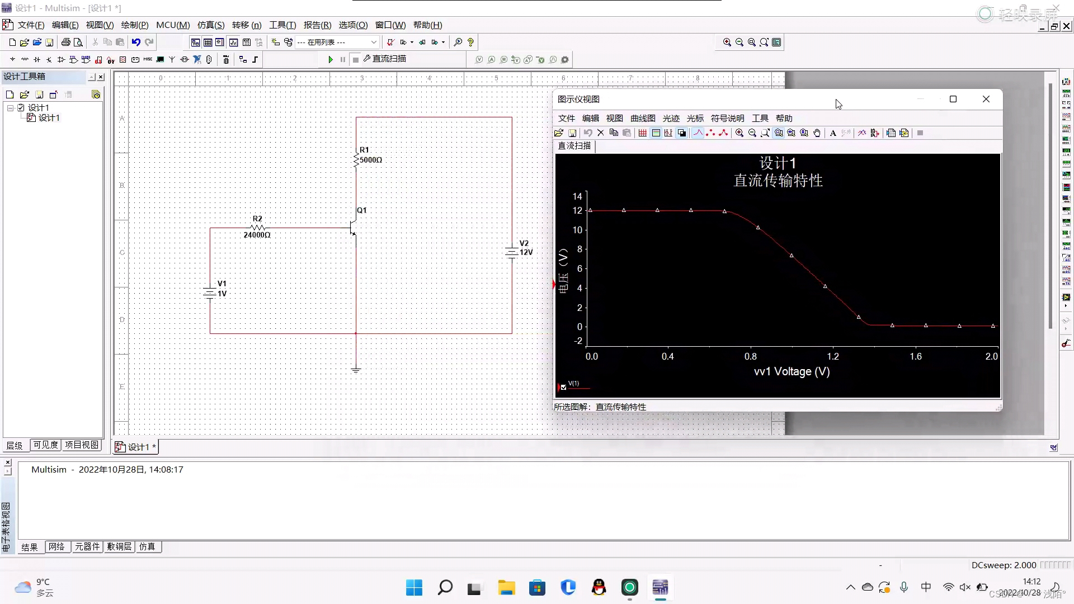Click the text annotation A icon in grapher

[832, 133]
